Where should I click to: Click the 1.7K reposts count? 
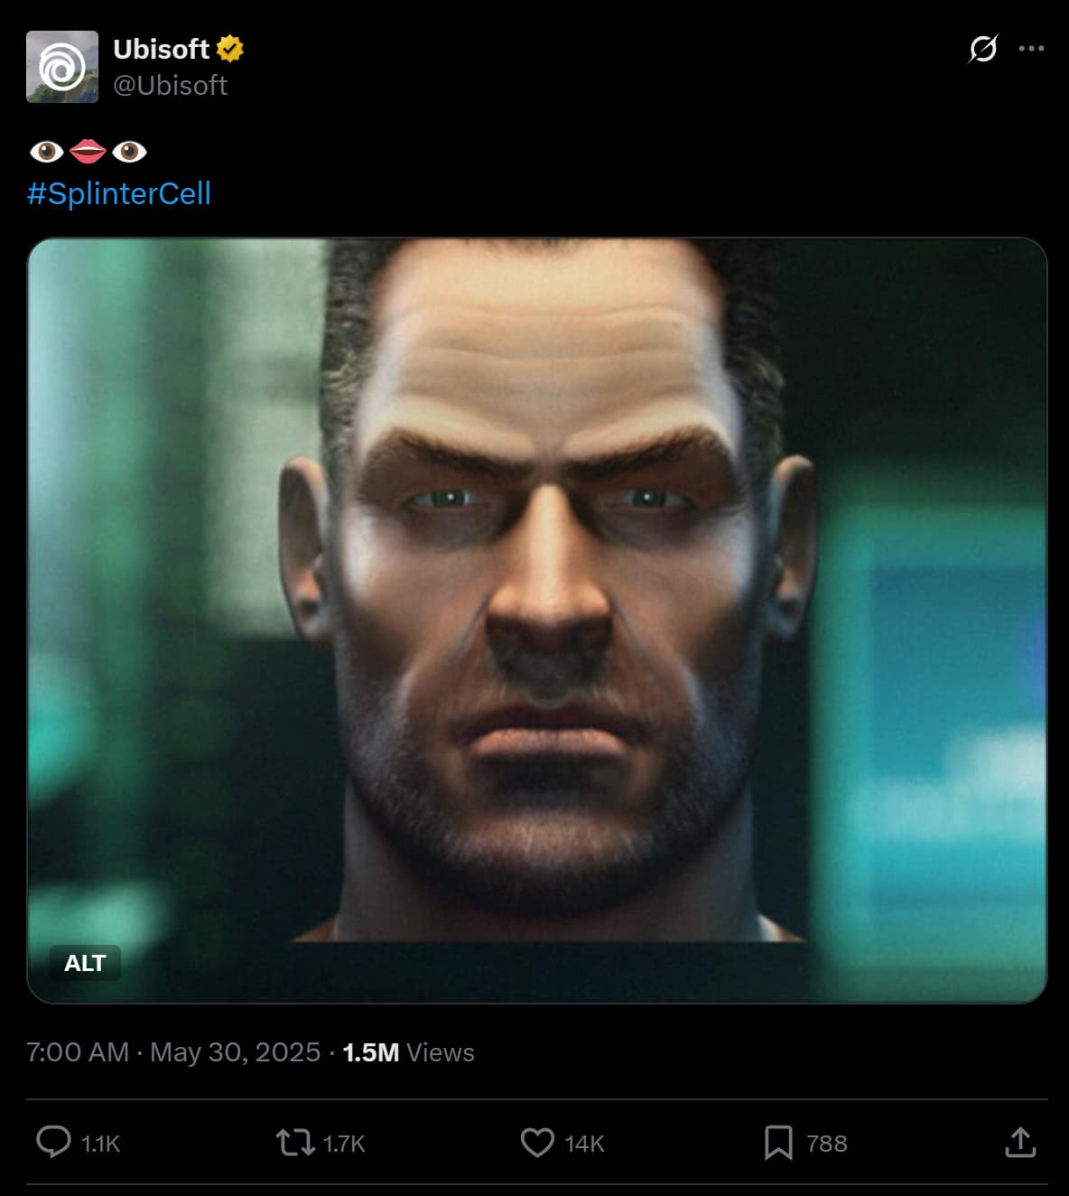click(x=344, y=1144)
